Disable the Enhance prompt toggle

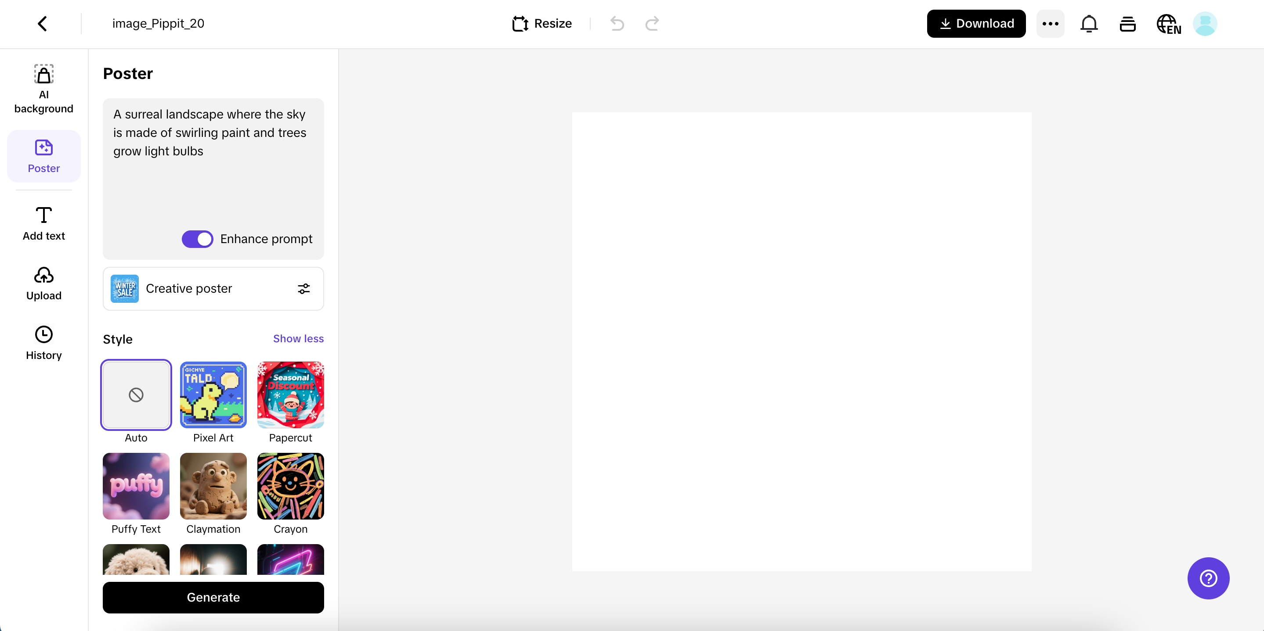(x=197, y=239)
